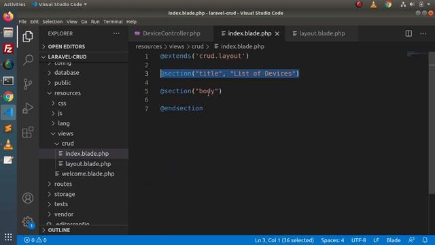Open the Selection menu
This screenshot has width=435, height=245.
[x=52, y=22]
